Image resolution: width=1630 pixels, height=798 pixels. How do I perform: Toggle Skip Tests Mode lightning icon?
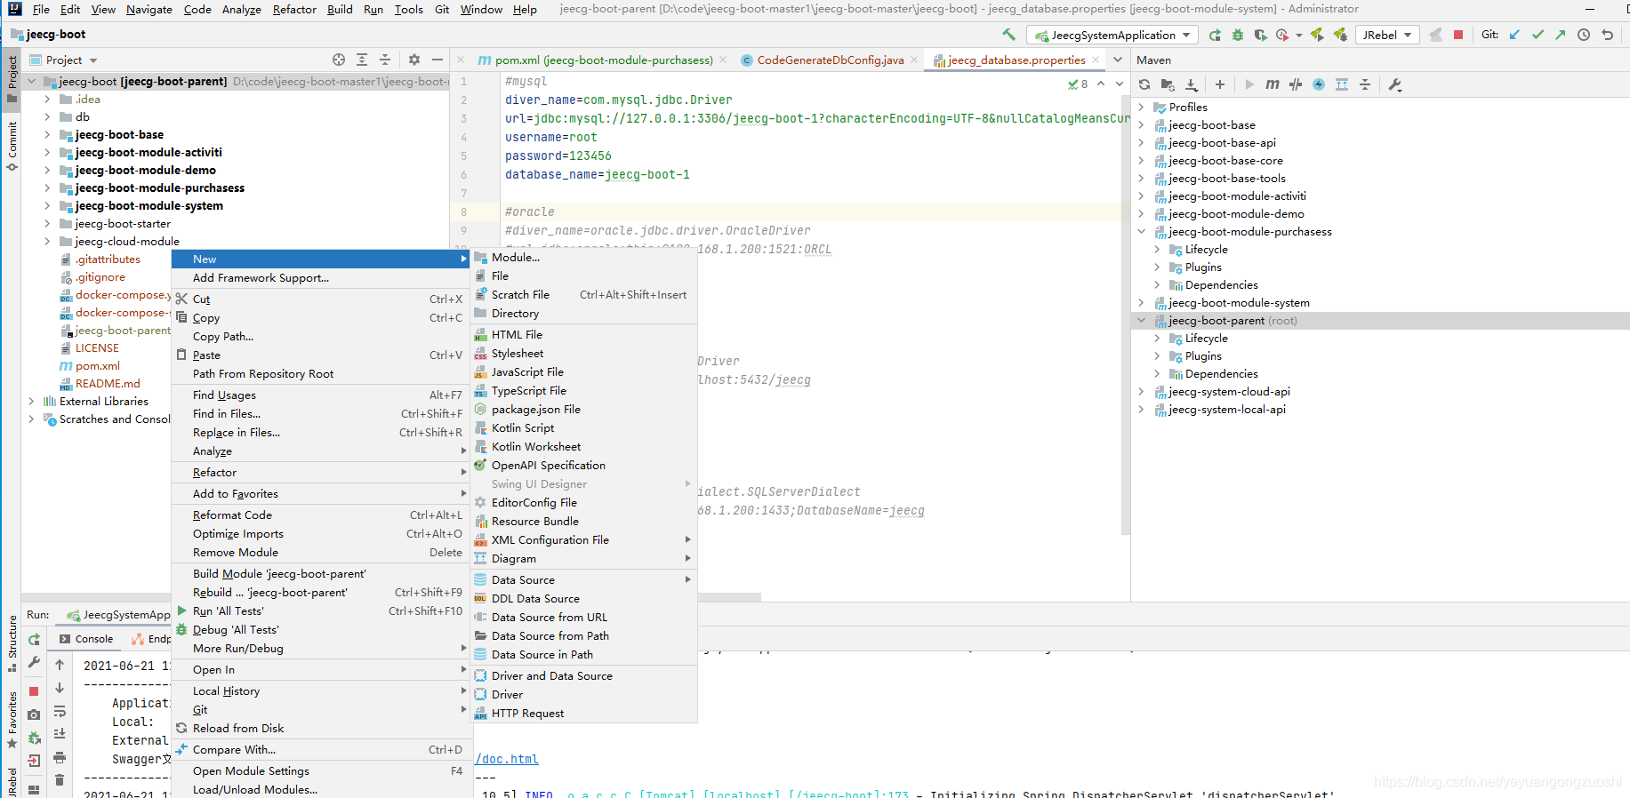[1319, 84]
